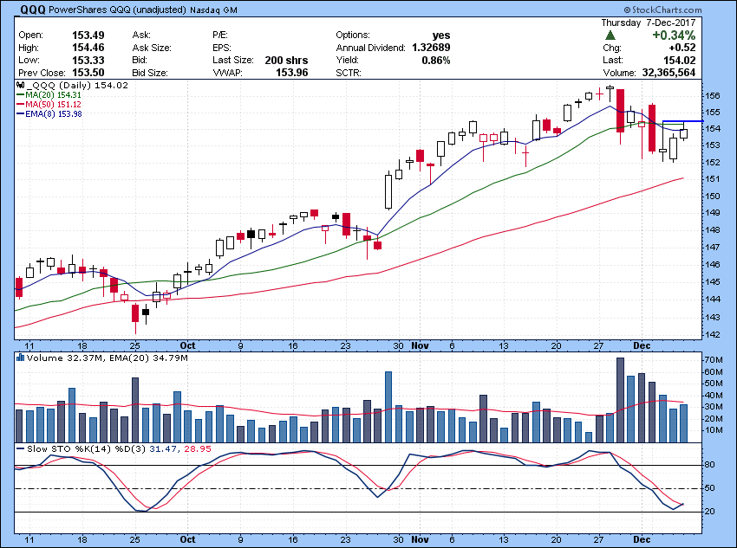Click the Prev Close value 153.50
The image size is (737, 548).
coord(88,73)
